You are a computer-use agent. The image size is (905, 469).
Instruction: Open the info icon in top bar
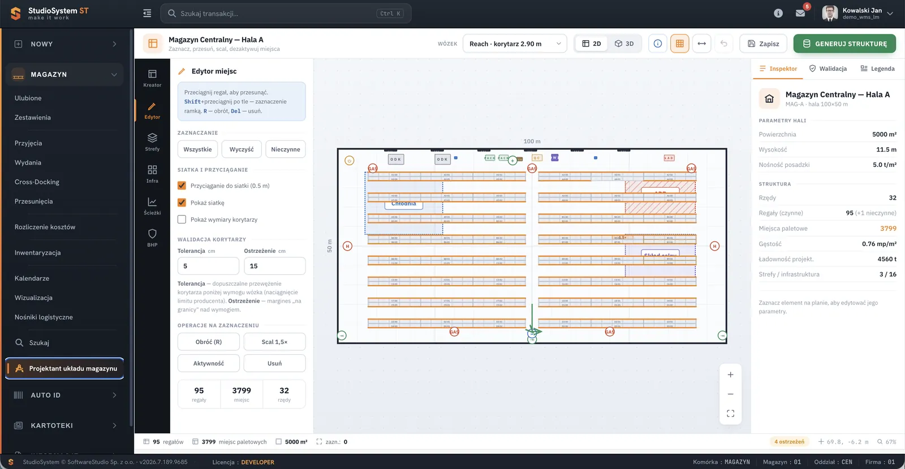coord(778,13)
